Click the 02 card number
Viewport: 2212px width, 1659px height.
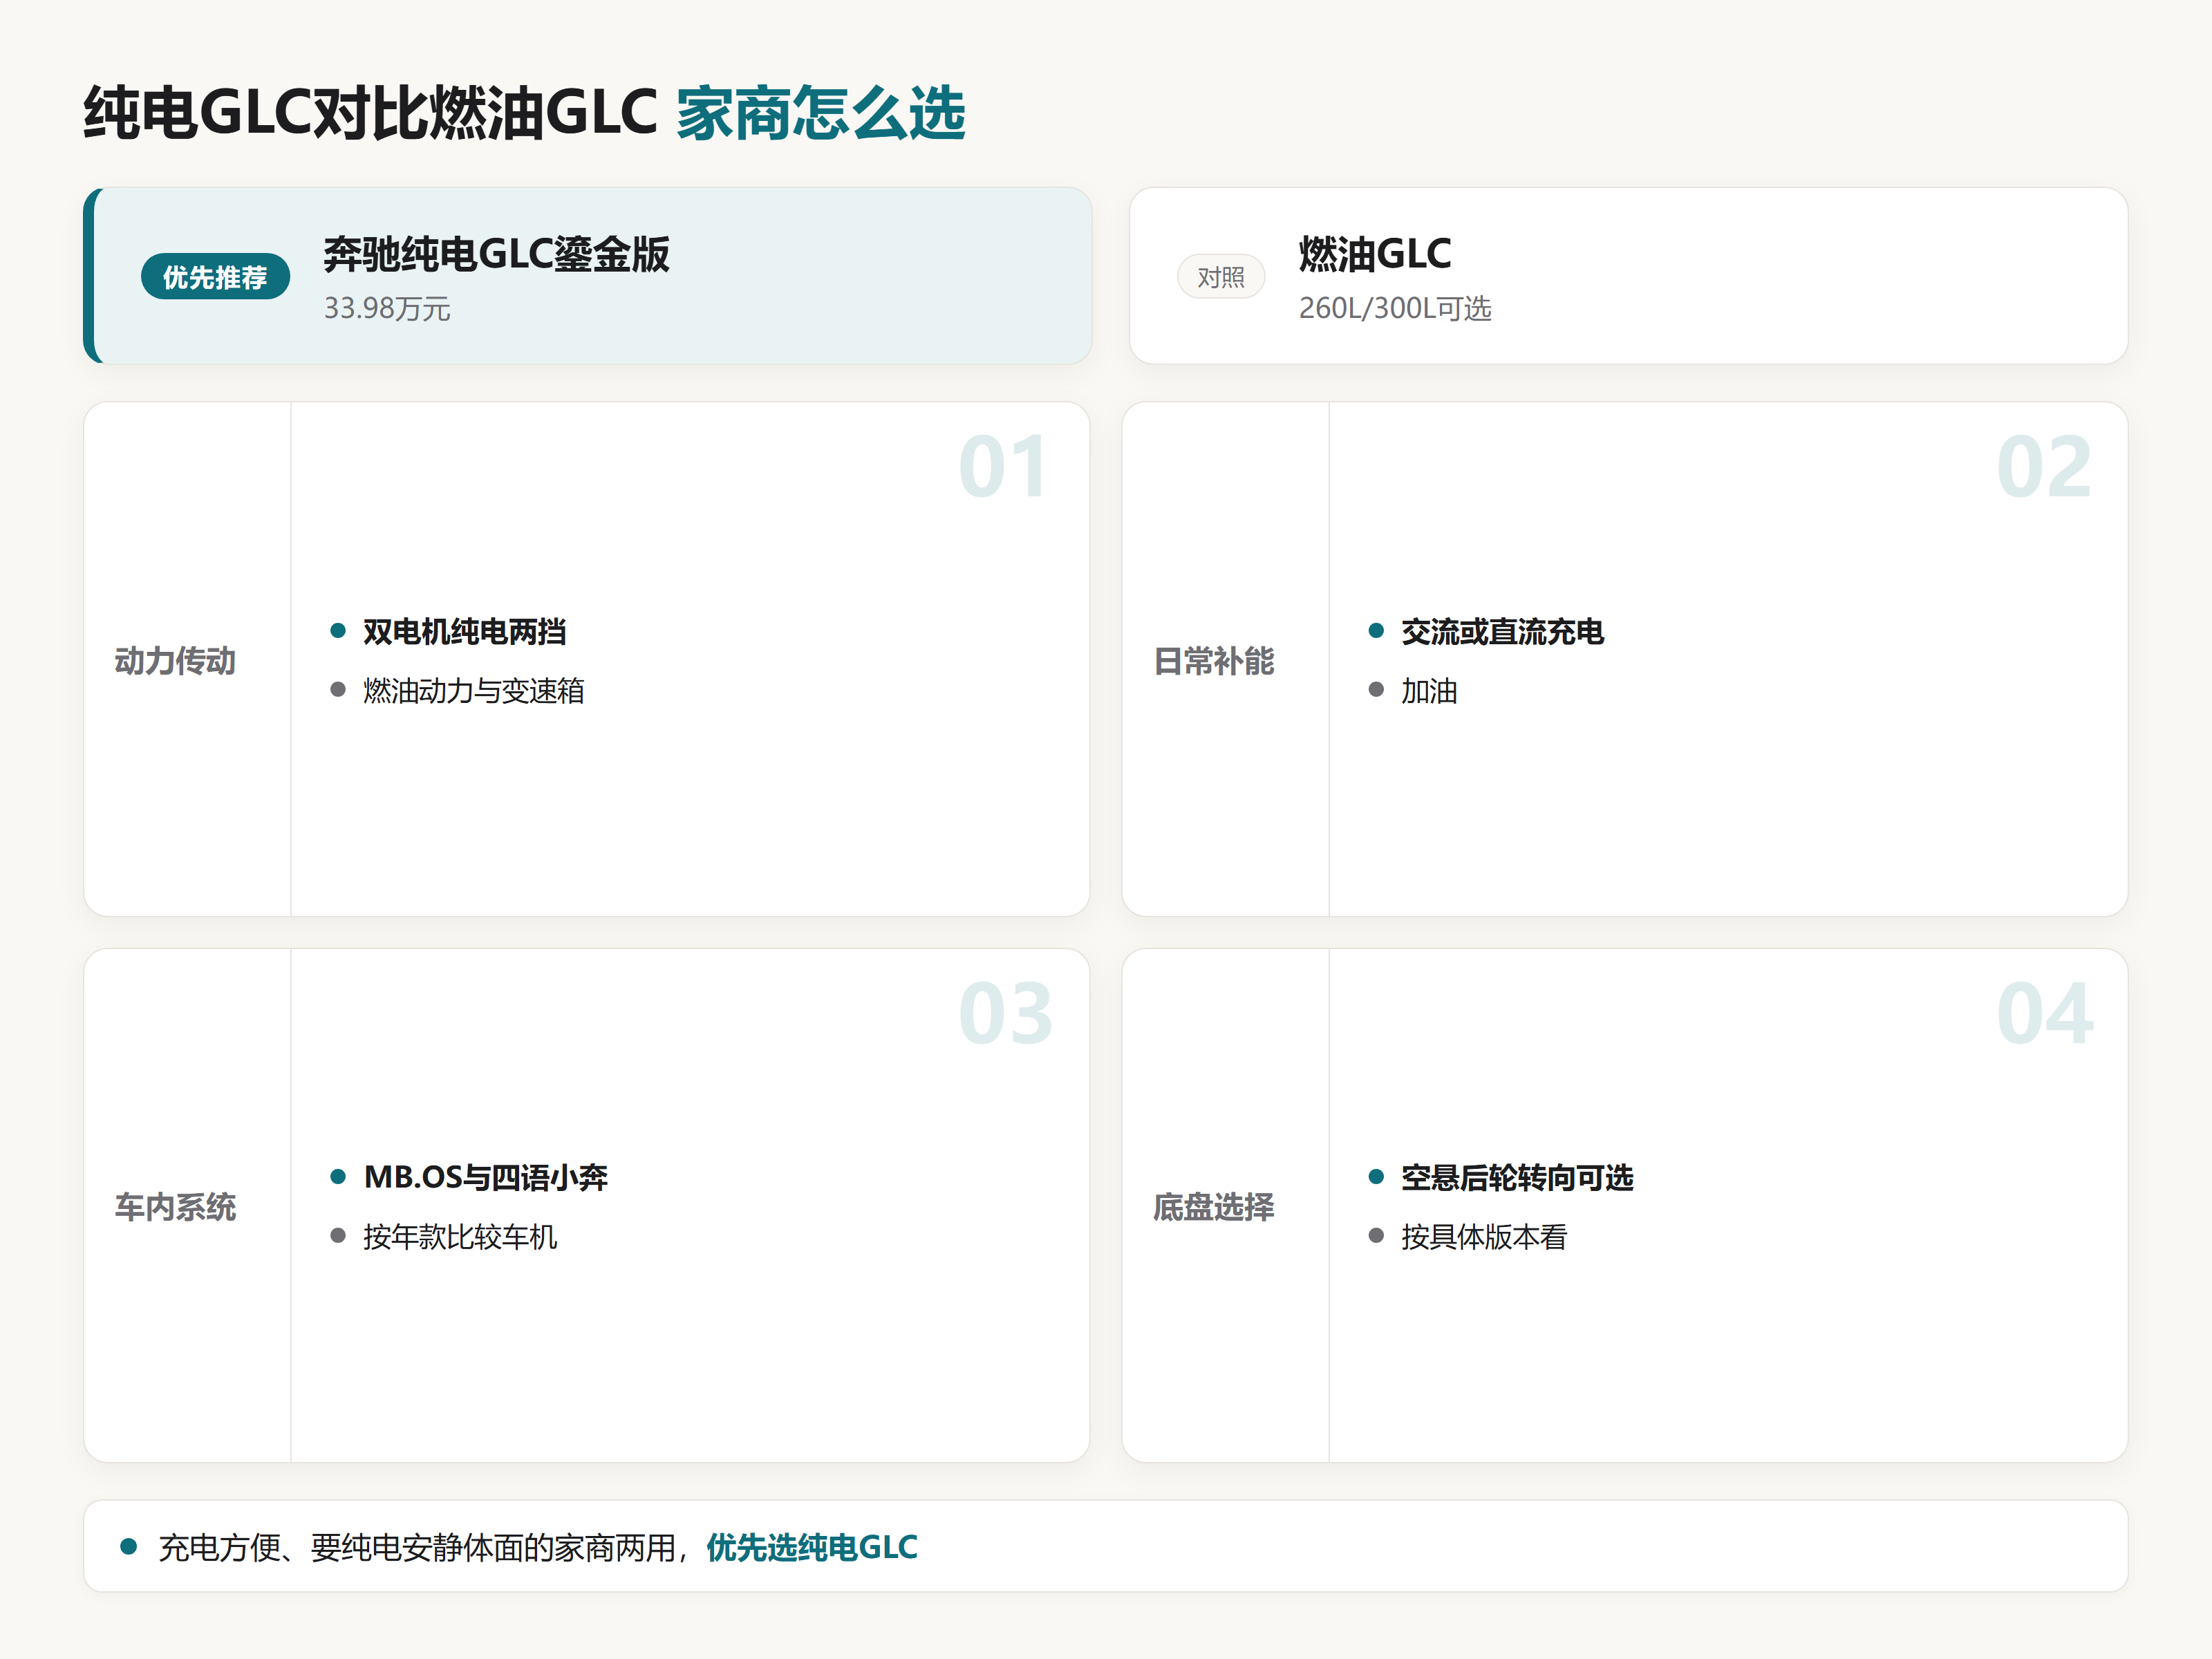coord(2044,466)
